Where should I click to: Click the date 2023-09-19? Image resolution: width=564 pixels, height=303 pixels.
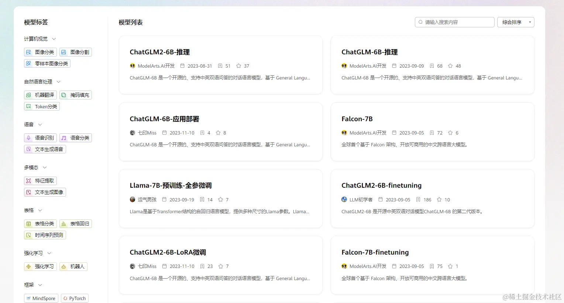[182, 200]
